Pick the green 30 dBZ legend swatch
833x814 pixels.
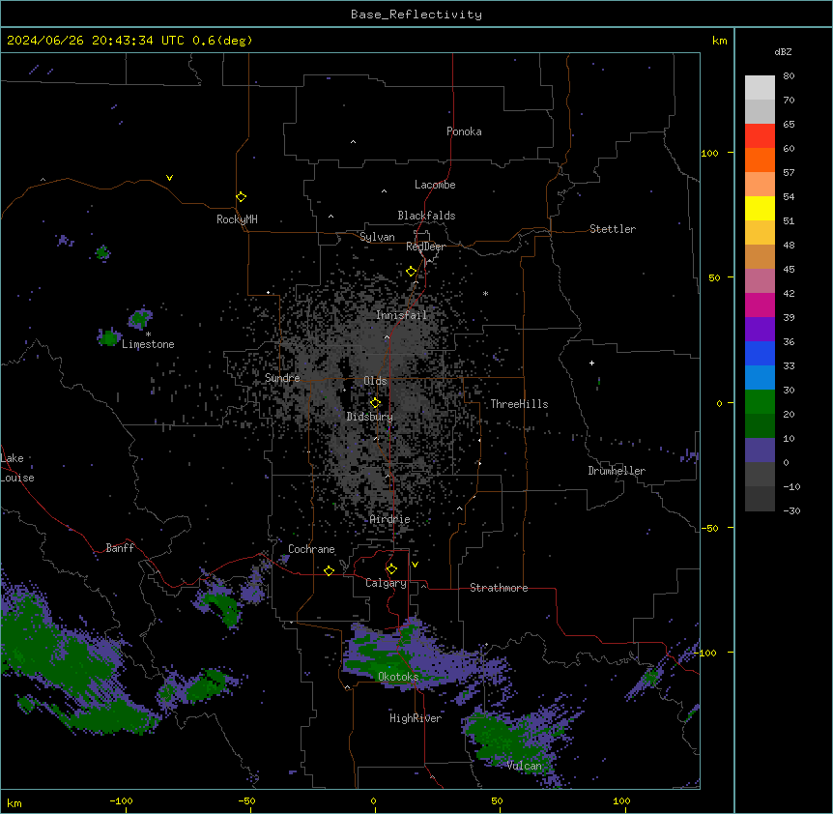760,402
